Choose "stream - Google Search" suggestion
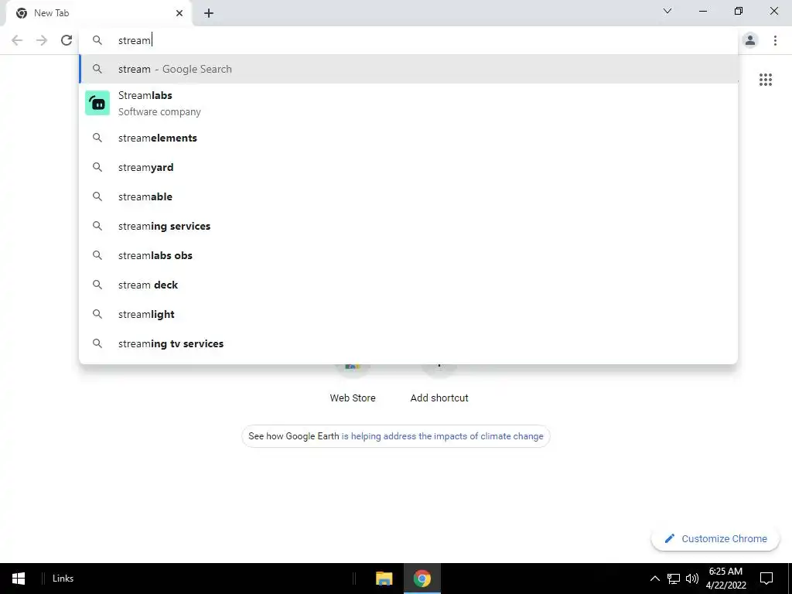Screen dimensions: 792x594 pyautogui.click(x=408, y=69)
